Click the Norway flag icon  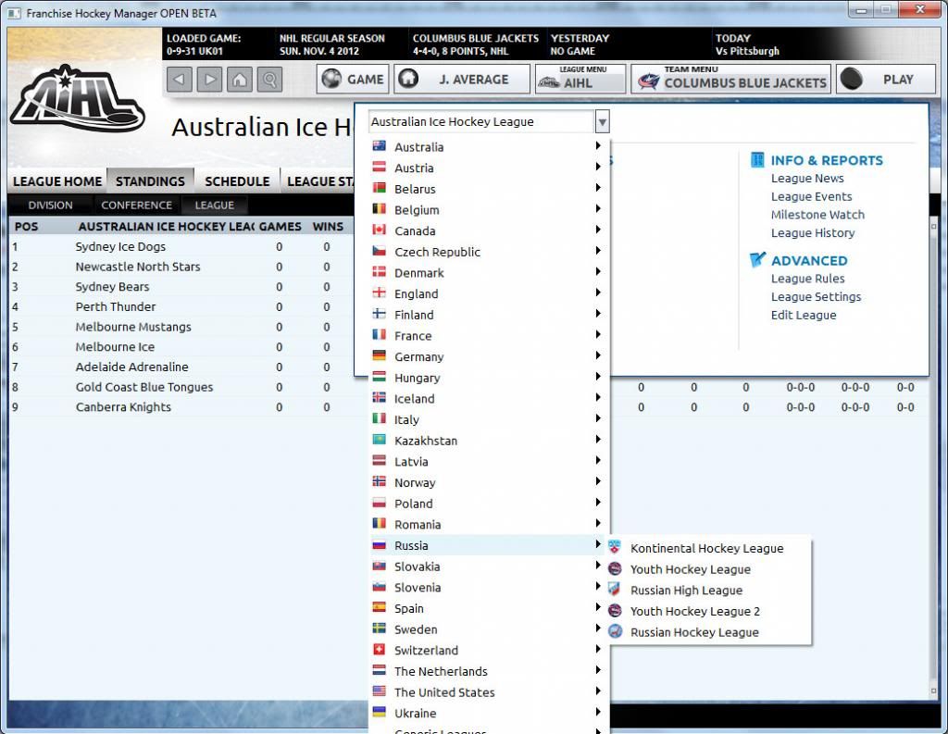[x=379, y=481]
